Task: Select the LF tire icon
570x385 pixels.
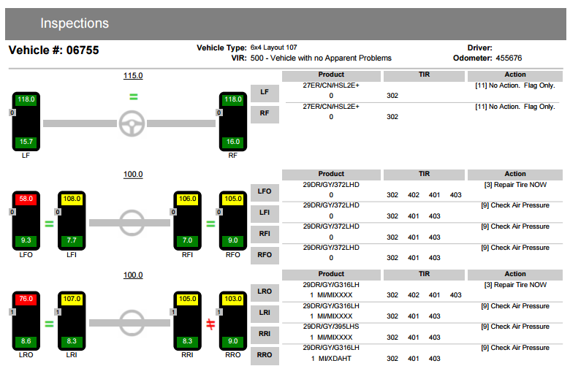Action: point(26,121)
